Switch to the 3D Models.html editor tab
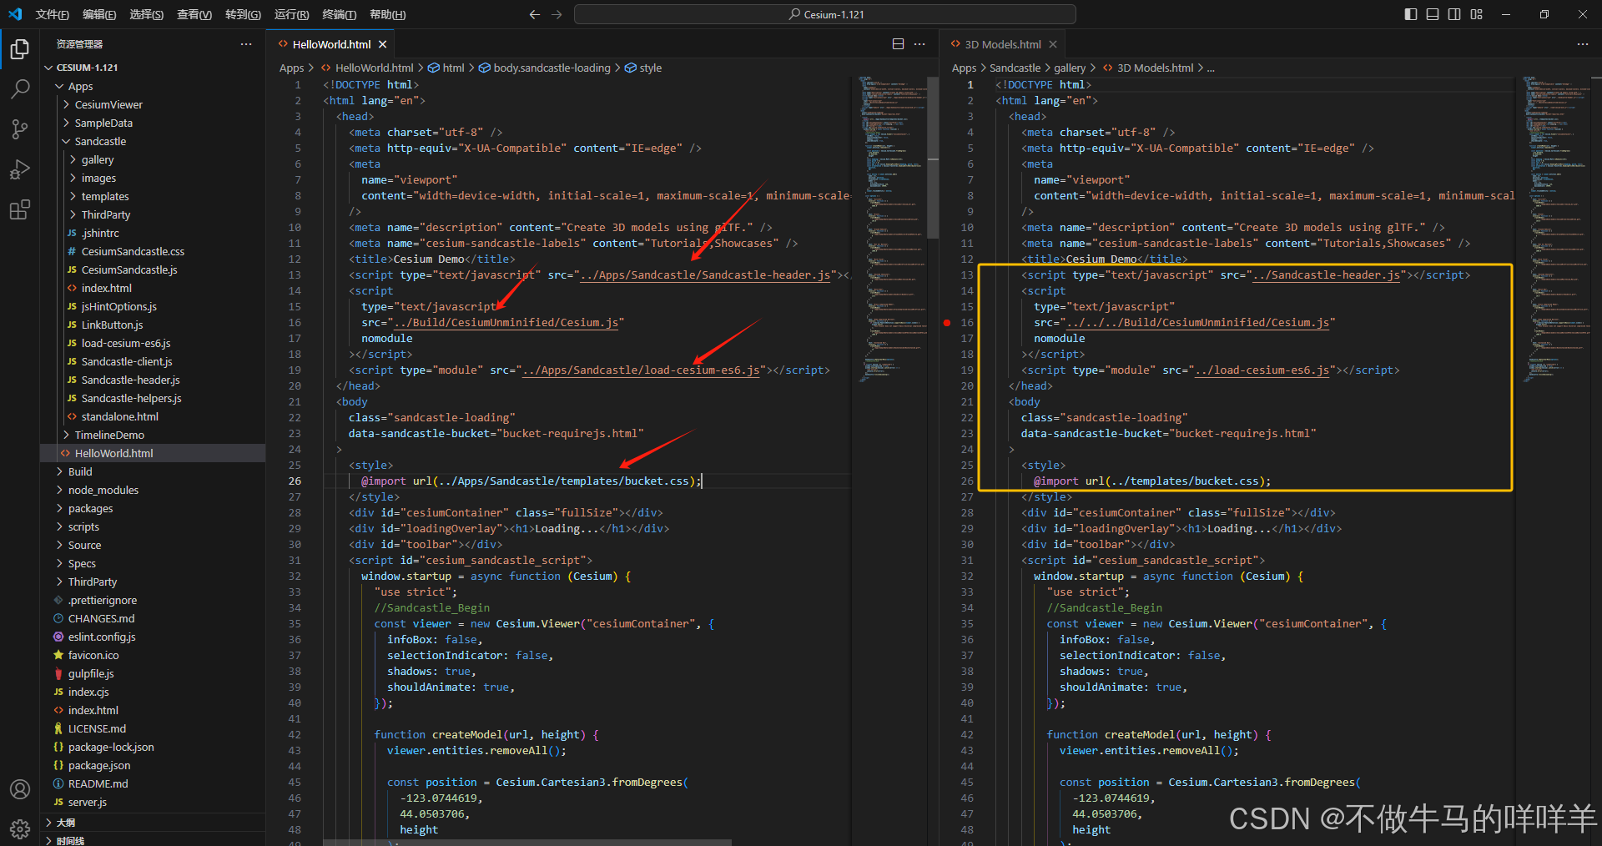The width and height of the screenshot is (1602, 846). click(1002, 44)
